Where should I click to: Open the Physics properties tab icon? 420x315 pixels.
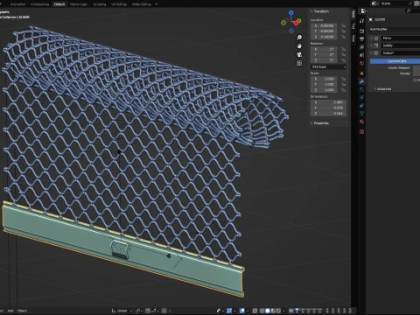click(362, 97)
